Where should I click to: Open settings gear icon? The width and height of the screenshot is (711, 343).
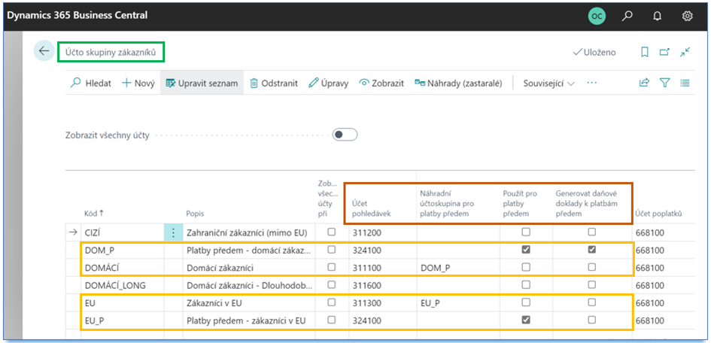pos(687,16)
